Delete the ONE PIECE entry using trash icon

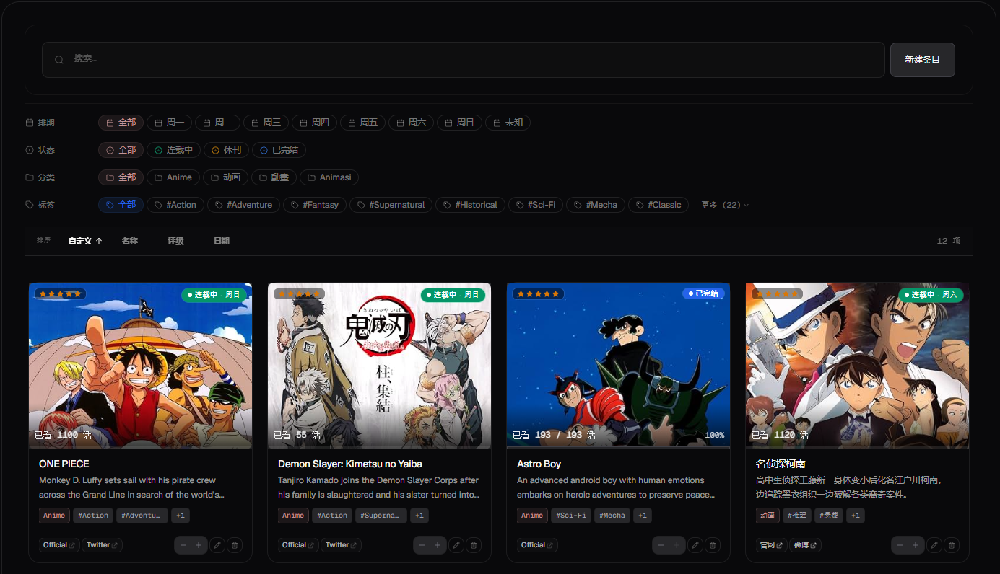(x=235, y=545)
